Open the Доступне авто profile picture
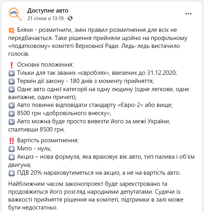This screenshot has height=213, width=204. 16,14
